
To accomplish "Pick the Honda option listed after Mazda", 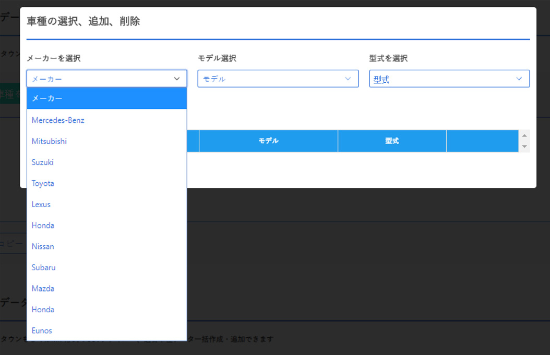I will (x=106, y=310).
